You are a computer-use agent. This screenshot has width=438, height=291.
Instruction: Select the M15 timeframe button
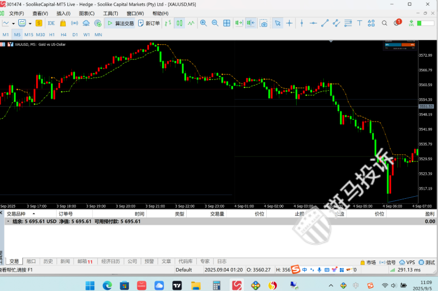click(x=29, y=35)
